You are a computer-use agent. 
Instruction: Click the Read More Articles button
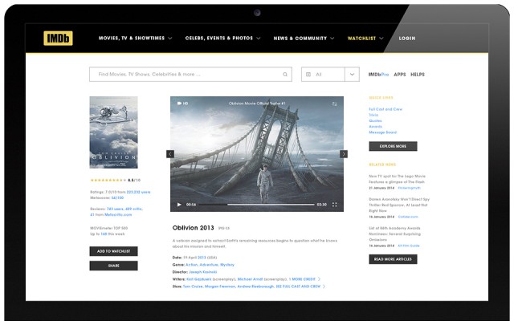(393, 259)
